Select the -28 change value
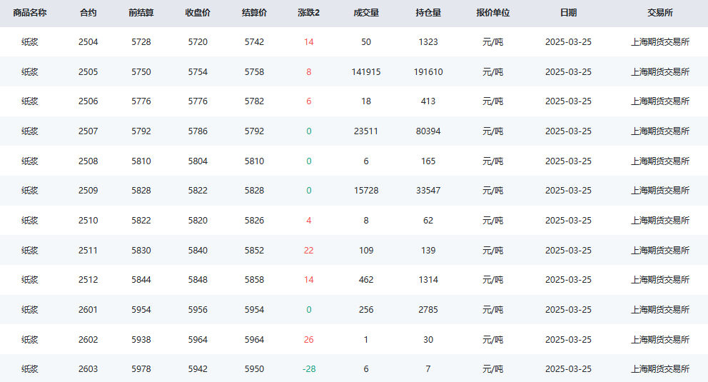Image resolution: width=708 pixels, height=382 pixels. pyautogui.click(x=309, y=369)
